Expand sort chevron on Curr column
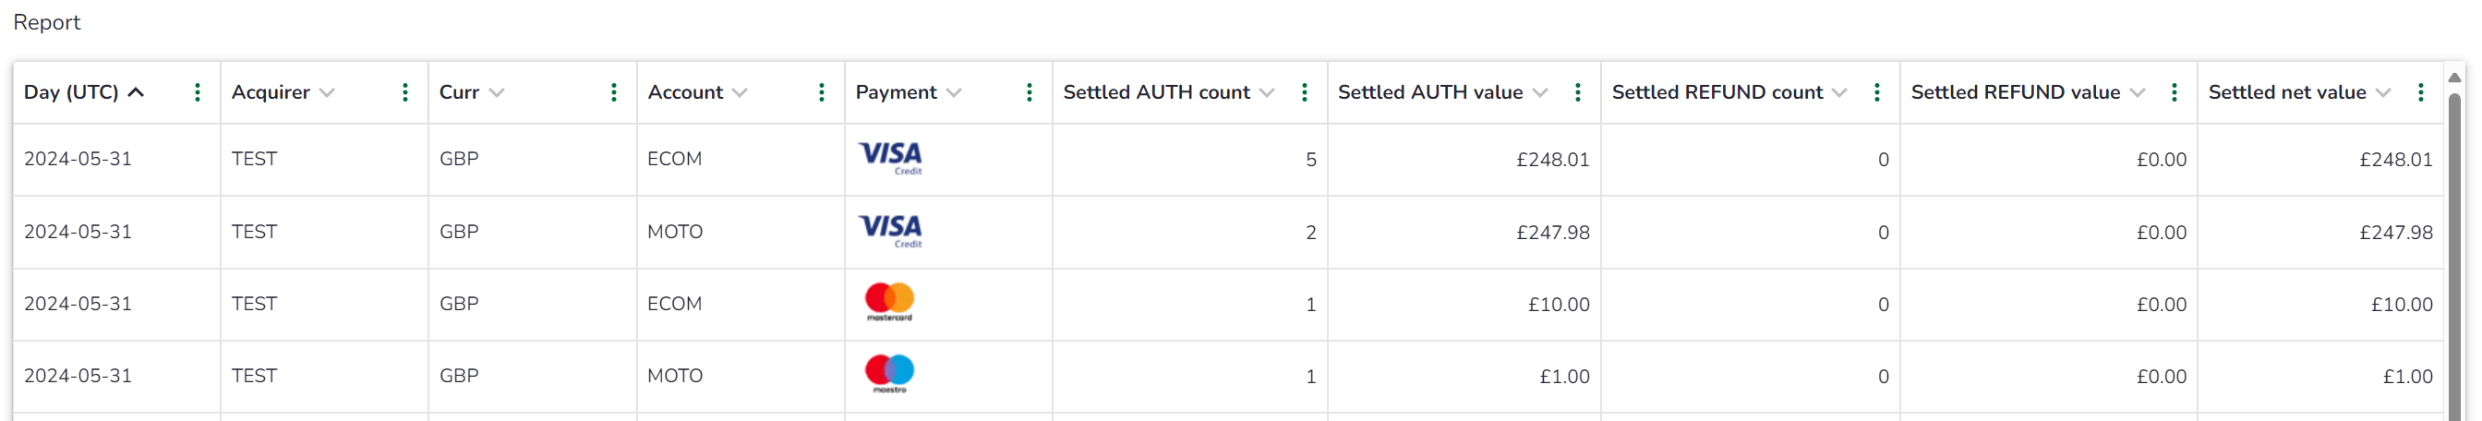This screenshot has width=2482, height=421. pos(497,92)
